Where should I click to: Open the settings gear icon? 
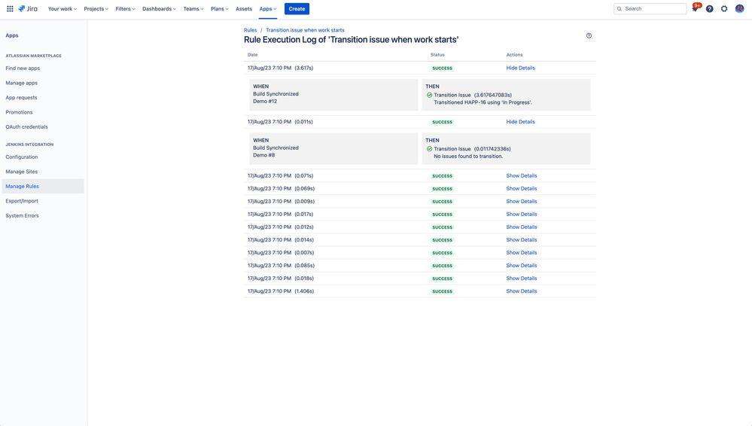click(x=724, y=9)
